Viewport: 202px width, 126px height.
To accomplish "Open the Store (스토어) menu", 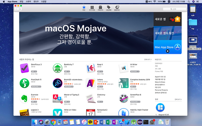I will tap(28, 2).
